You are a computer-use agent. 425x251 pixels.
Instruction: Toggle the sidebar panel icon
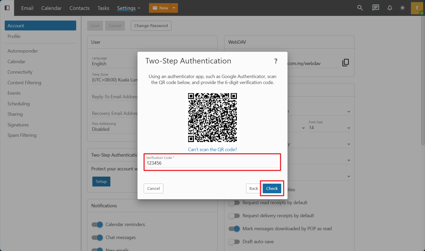[7, 8]
